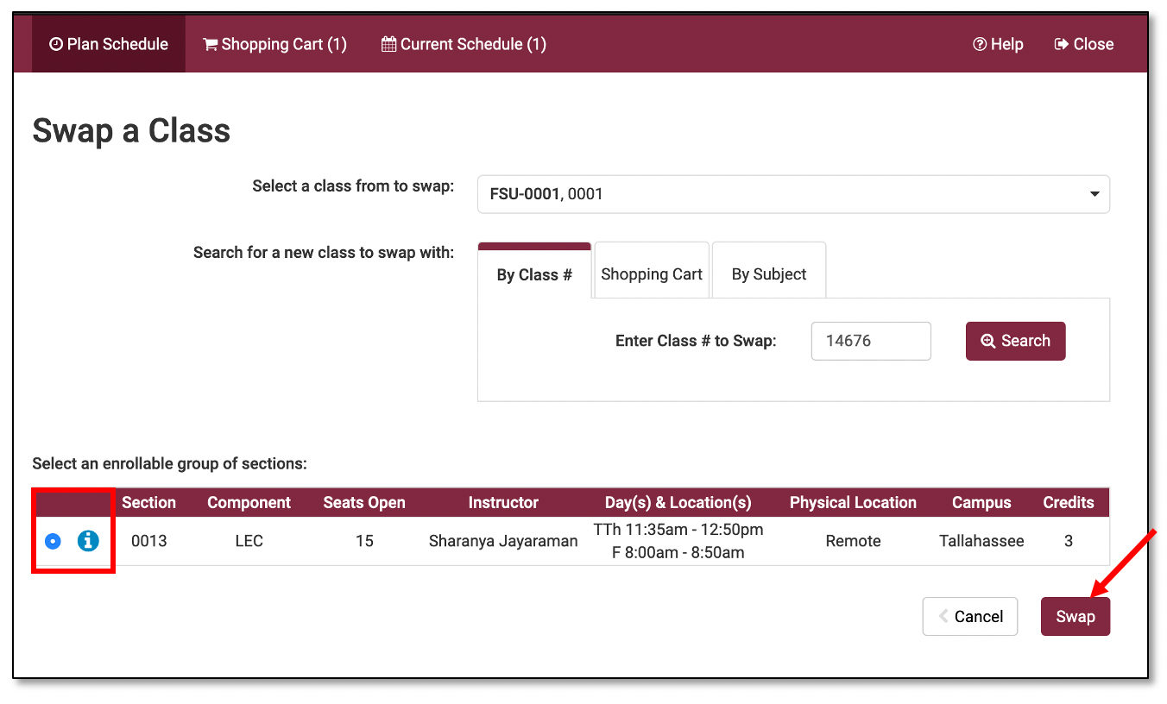1167x704 pixels.
Task: Click the exit icon next to Close
Action: click(1062, 44)
